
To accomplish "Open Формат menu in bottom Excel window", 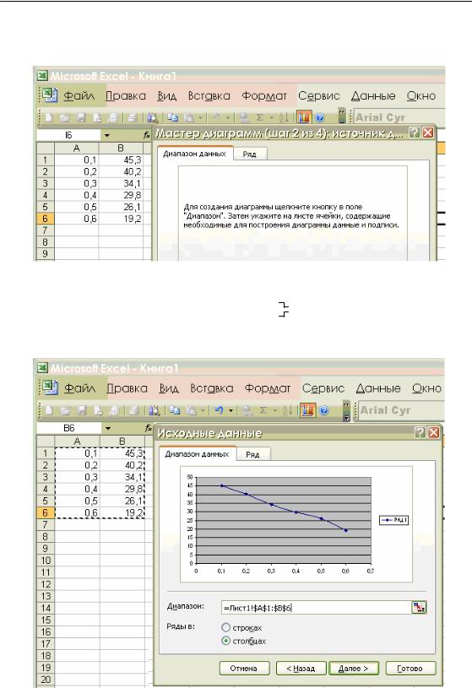I will (268, 388).
